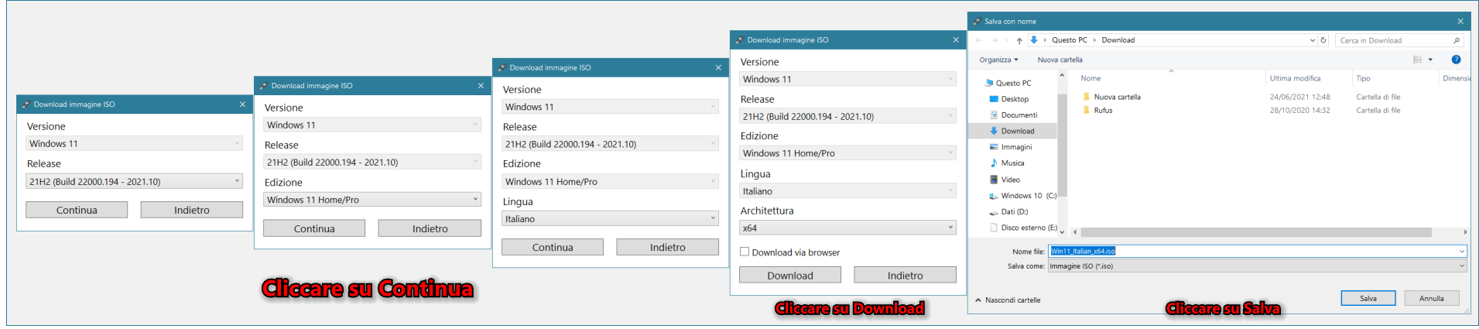The image size is (1479, 329).
Task: Refresh the Download folder listing
Action: point(1323,40)
